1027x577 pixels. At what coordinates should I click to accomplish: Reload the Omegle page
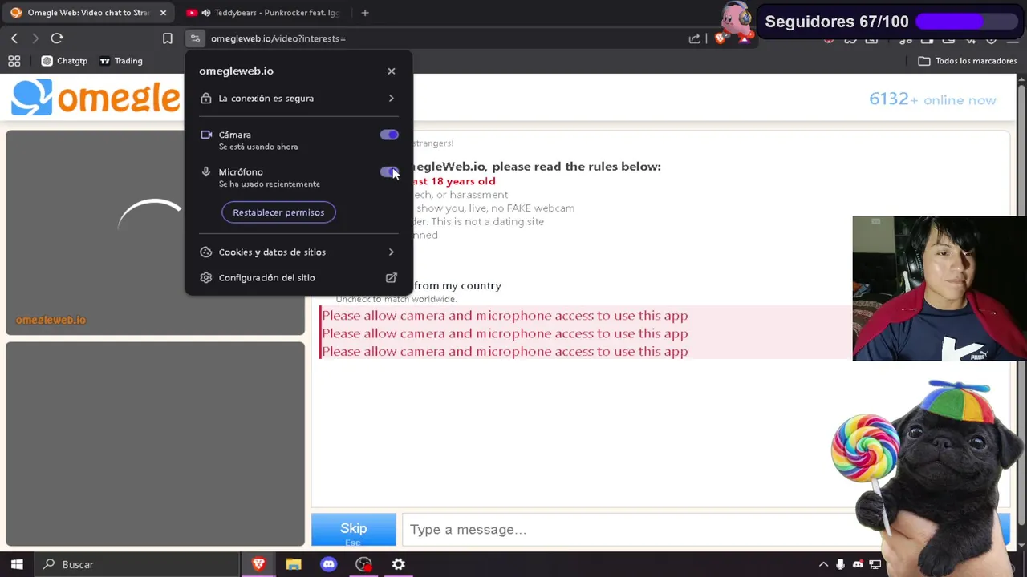pyautogui.click(x=57, y=38)
